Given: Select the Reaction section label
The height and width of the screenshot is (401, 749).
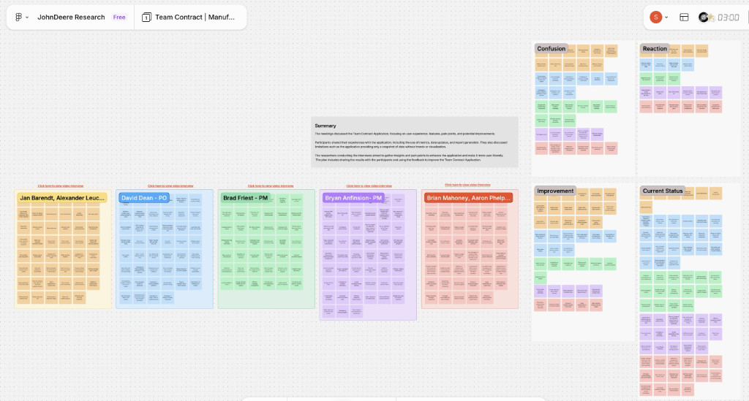Looking at the screenshot, I should tap(655, 49).
